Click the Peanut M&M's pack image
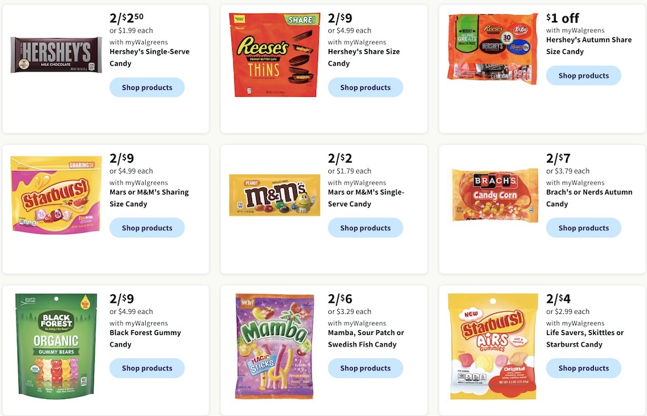The image size is (647, 416). 274,195
